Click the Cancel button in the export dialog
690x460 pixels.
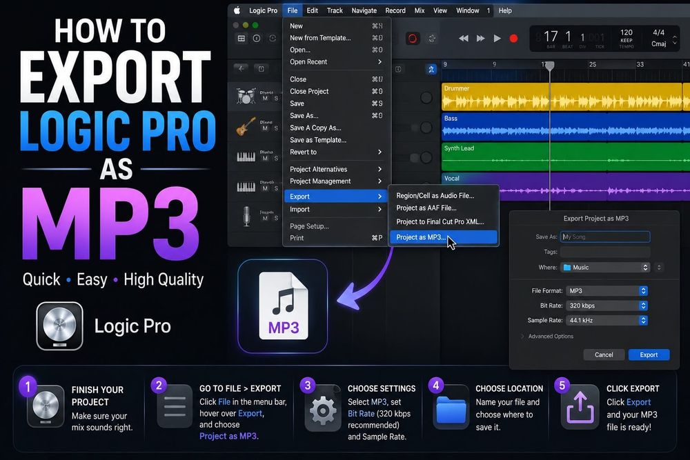[x=604, y=355]
